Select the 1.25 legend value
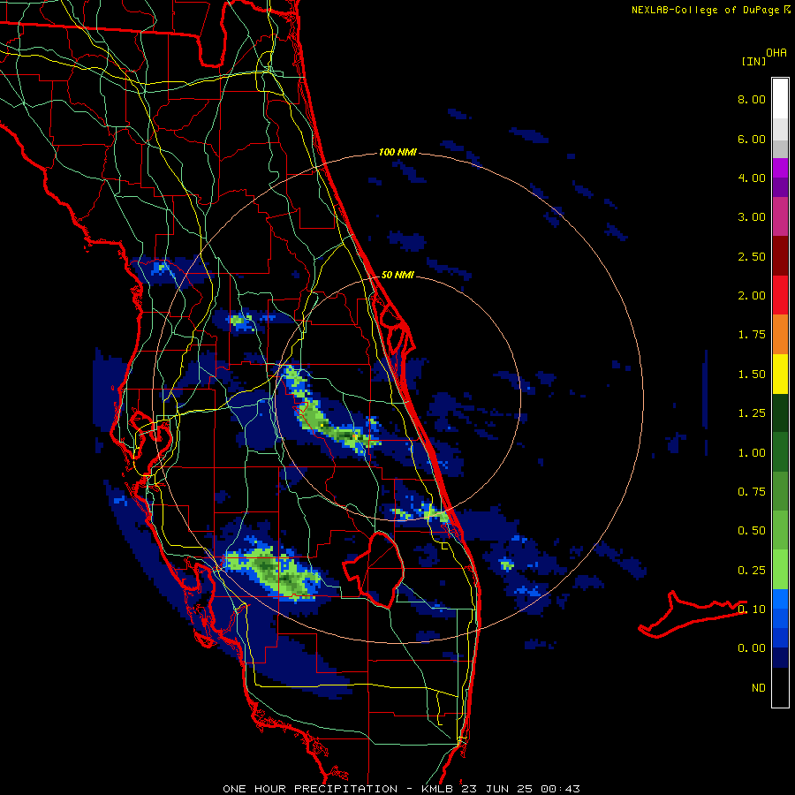This screenshot has width=795, height=795. [752, 413]
